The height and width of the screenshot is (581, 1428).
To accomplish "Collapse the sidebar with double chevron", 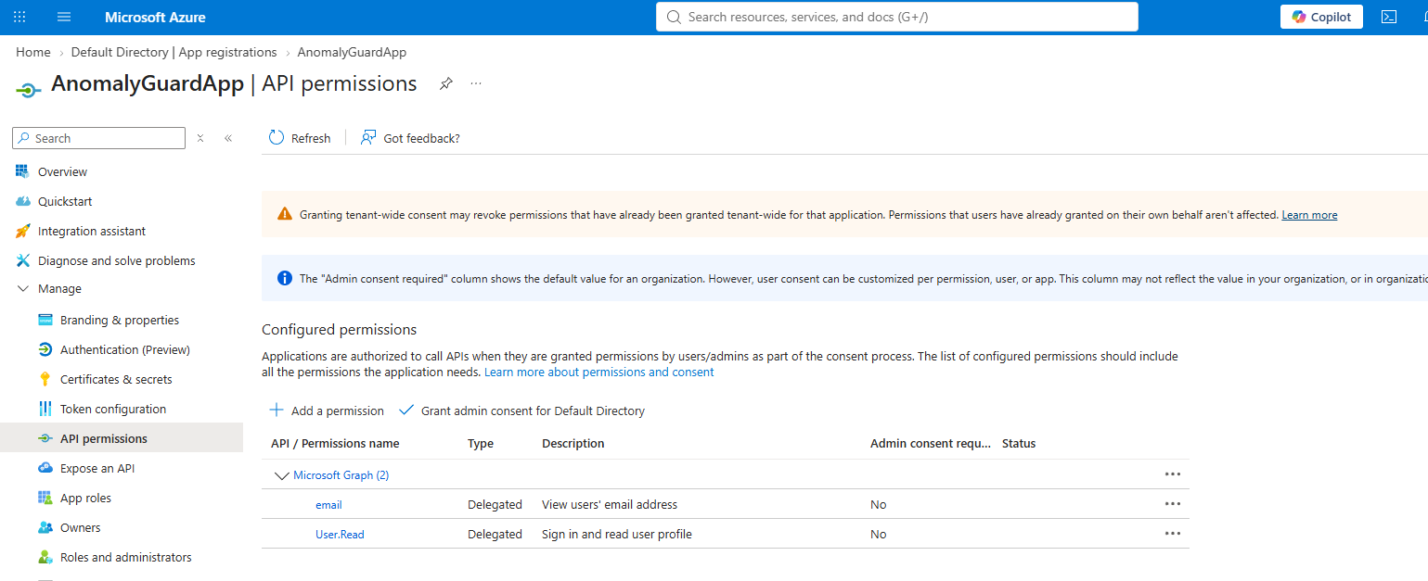I will 228,138.
